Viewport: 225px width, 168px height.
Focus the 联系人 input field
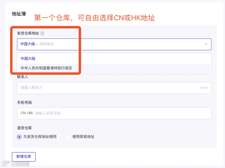click(114, 88)
